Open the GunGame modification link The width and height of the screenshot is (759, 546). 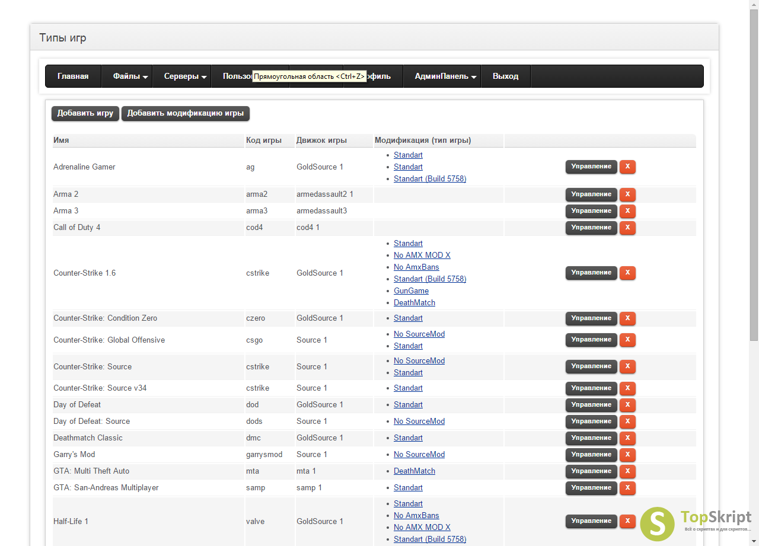click(411, 290)
